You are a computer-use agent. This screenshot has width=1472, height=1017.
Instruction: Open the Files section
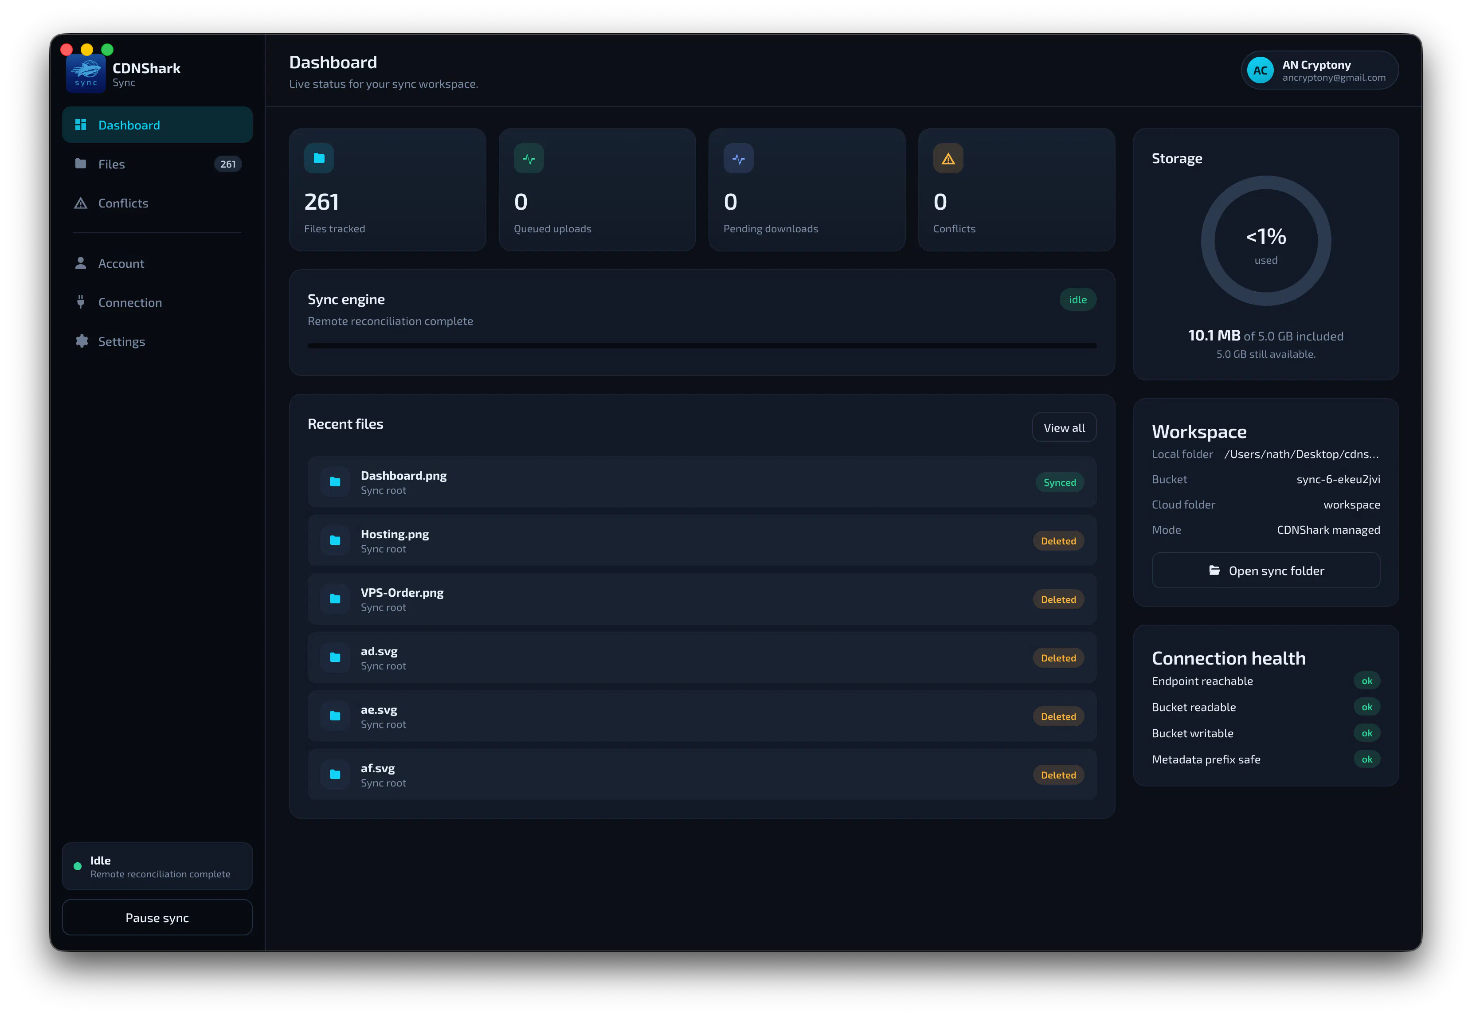157,164
